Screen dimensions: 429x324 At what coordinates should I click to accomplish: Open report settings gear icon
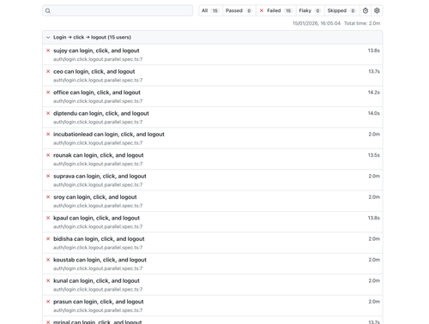click(x=377, y=10)
